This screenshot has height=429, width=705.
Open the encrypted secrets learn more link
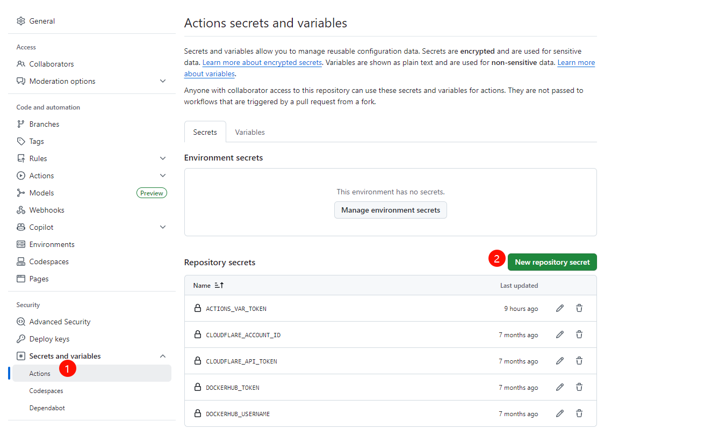pyautogui.click(x=262, y=62)
